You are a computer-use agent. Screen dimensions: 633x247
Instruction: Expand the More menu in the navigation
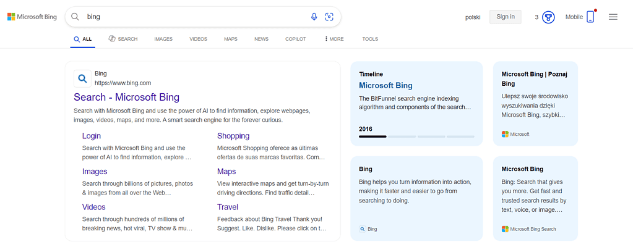tap(334, 39)
